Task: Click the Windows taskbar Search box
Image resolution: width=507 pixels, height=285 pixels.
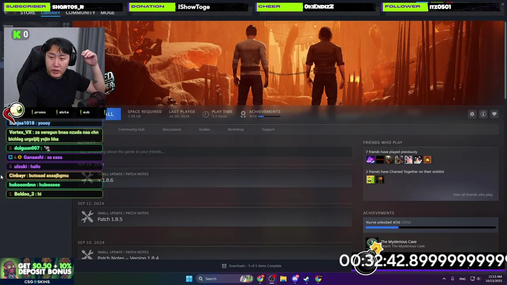Action: point(224,279)
